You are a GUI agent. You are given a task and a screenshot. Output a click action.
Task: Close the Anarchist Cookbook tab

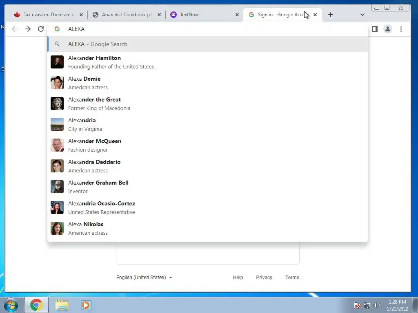[x=159, y=15]
